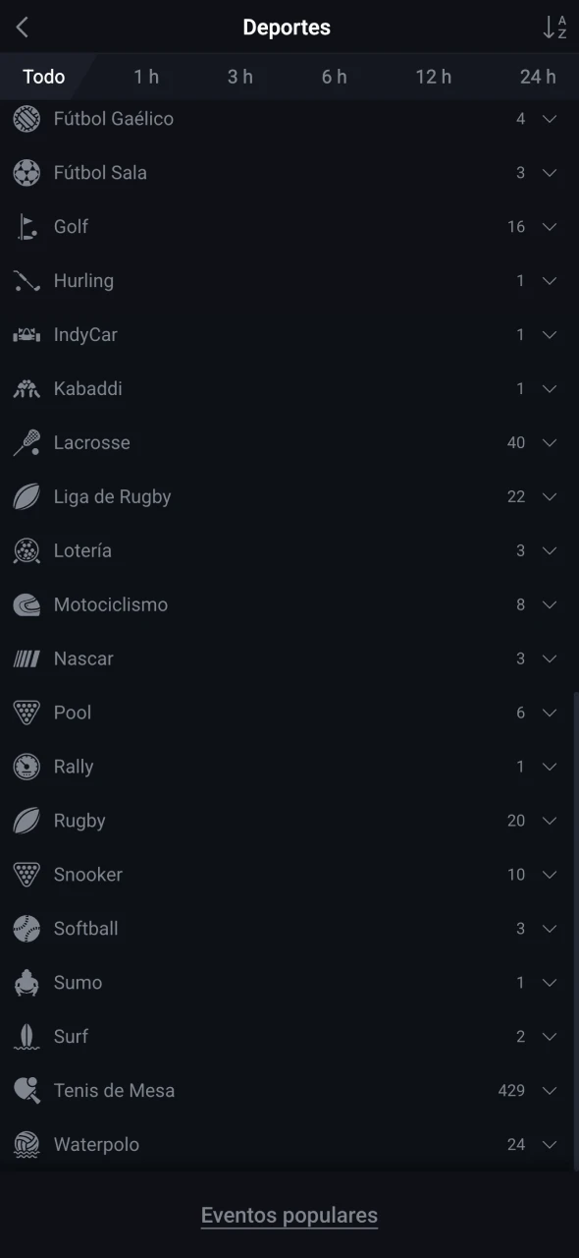Viewport: 579px width, 1258px height.
Task: Select the Hurling stick icon
Action: [x=26, y=281]
